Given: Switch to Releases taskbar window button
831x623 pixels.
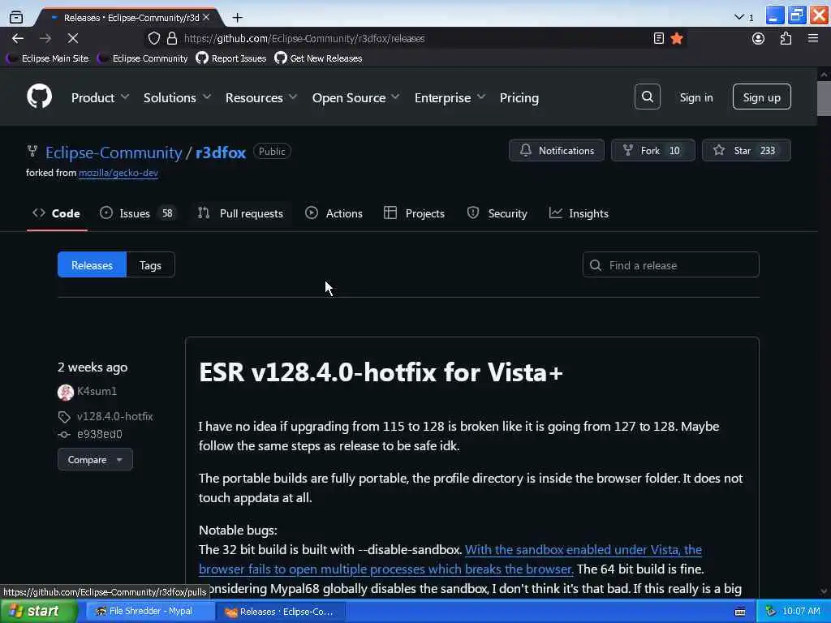Looking at the screenshot, I should click(x=281, y=612).
